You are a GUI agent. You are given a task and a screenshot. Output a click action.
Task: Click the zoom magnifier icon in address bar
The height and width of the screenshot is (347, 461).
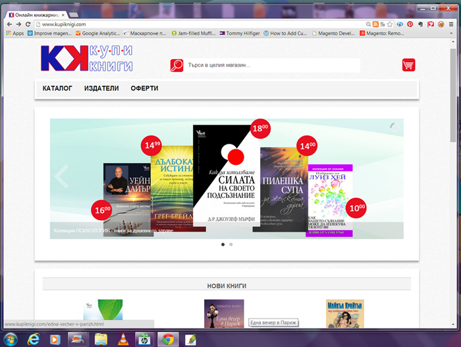tap(368, 24)
